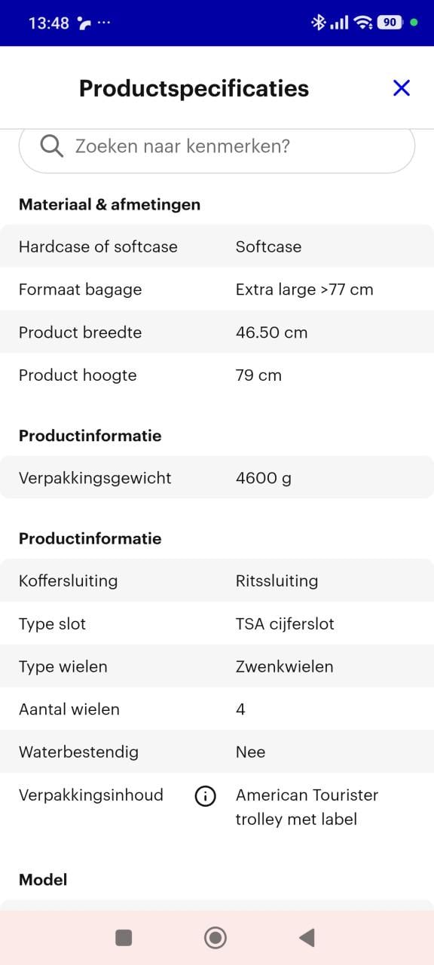
Task: Select the Formaat bagage specification row
Action: (217, 289)
